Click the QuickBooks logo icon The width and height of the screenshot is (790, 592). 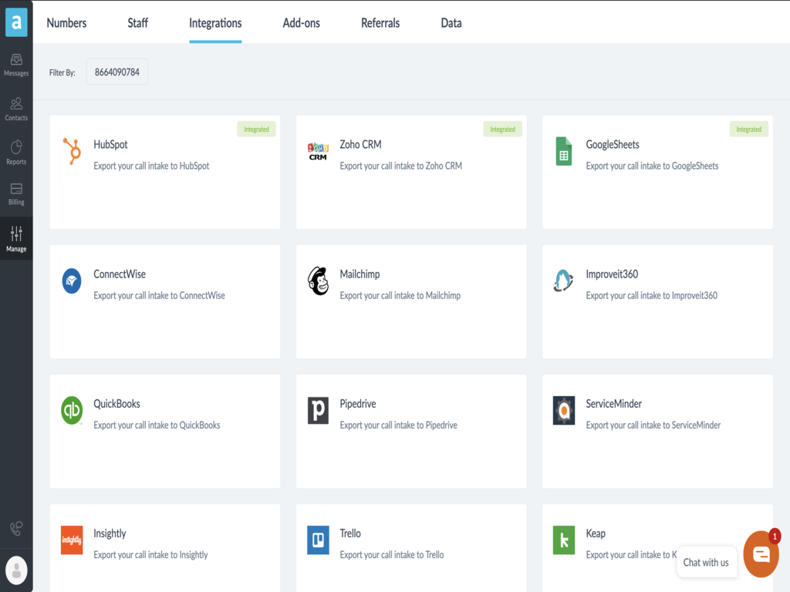pos(72,411)
